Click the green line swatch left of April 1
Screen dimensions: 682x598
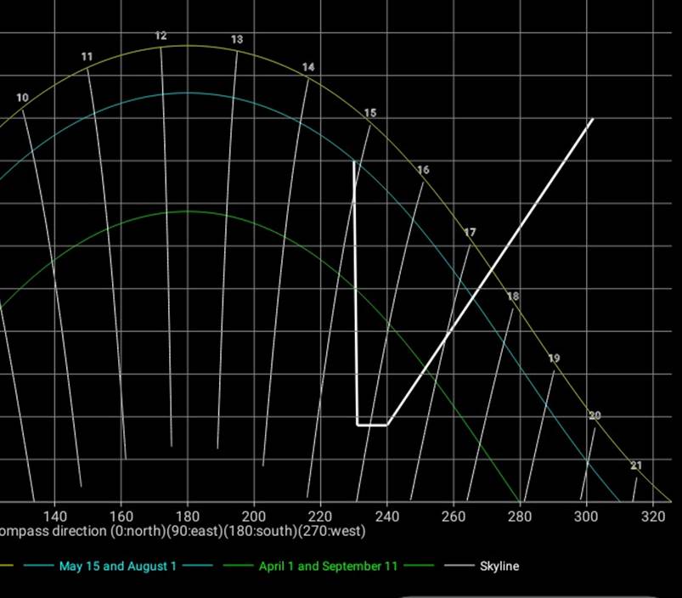click(238, 566)
